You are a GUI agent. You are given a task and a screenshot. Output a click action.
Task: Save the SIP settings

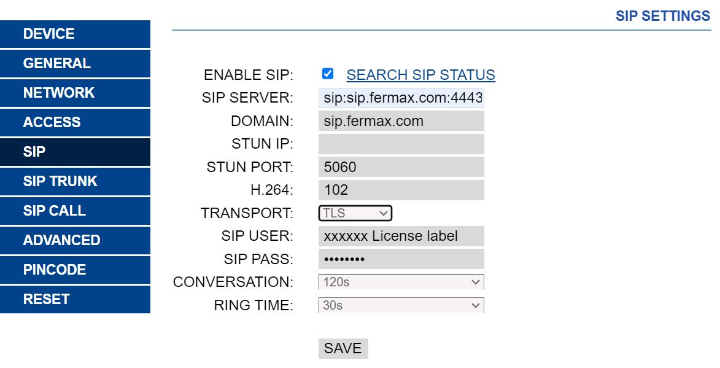tap(343, 348)
